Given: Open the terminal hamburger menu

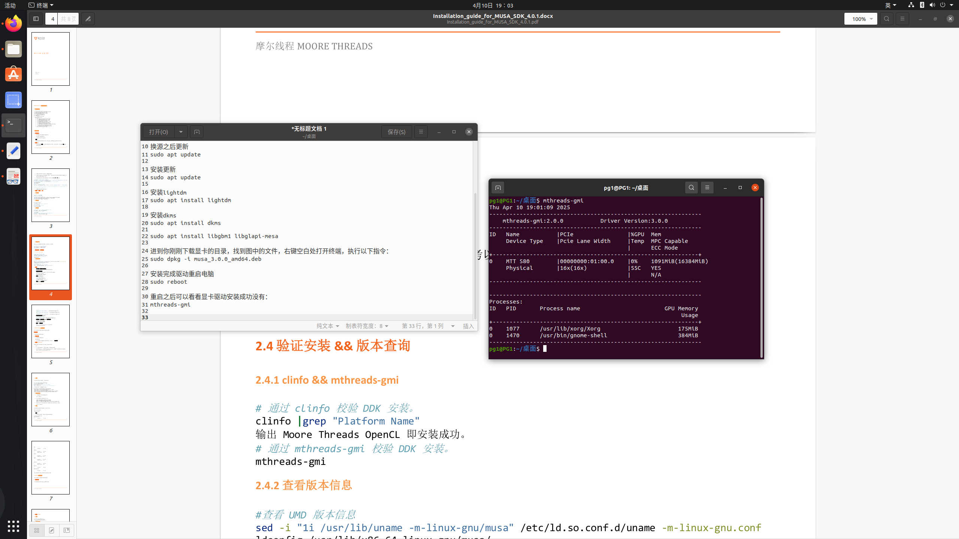Looking at the screenshot, I should (707, 188).
